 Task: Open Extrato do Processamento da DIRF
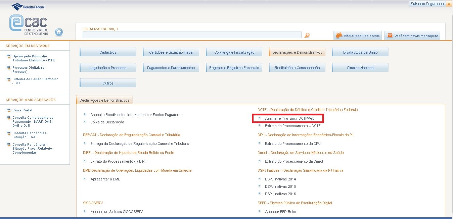pyautogui.click(x=118, y=161)
